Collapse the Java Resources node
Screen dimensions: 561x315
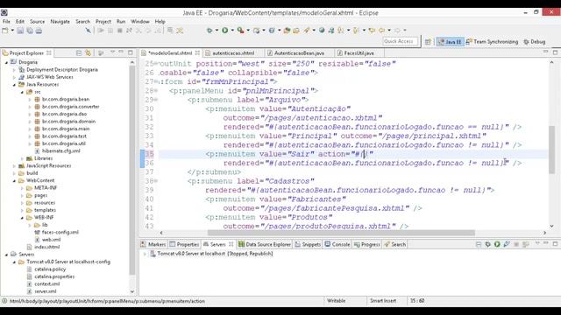pyautogui.click(x=14, y=85)
